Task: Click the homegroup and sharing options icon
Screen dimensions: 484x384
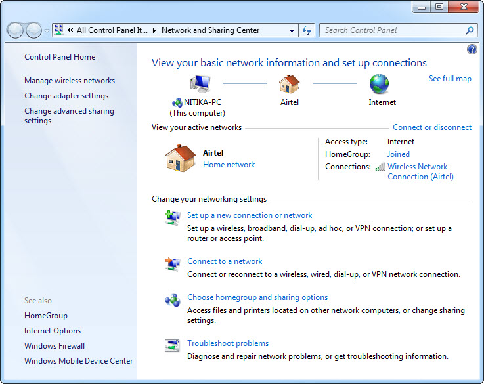Action: point(172,300)
